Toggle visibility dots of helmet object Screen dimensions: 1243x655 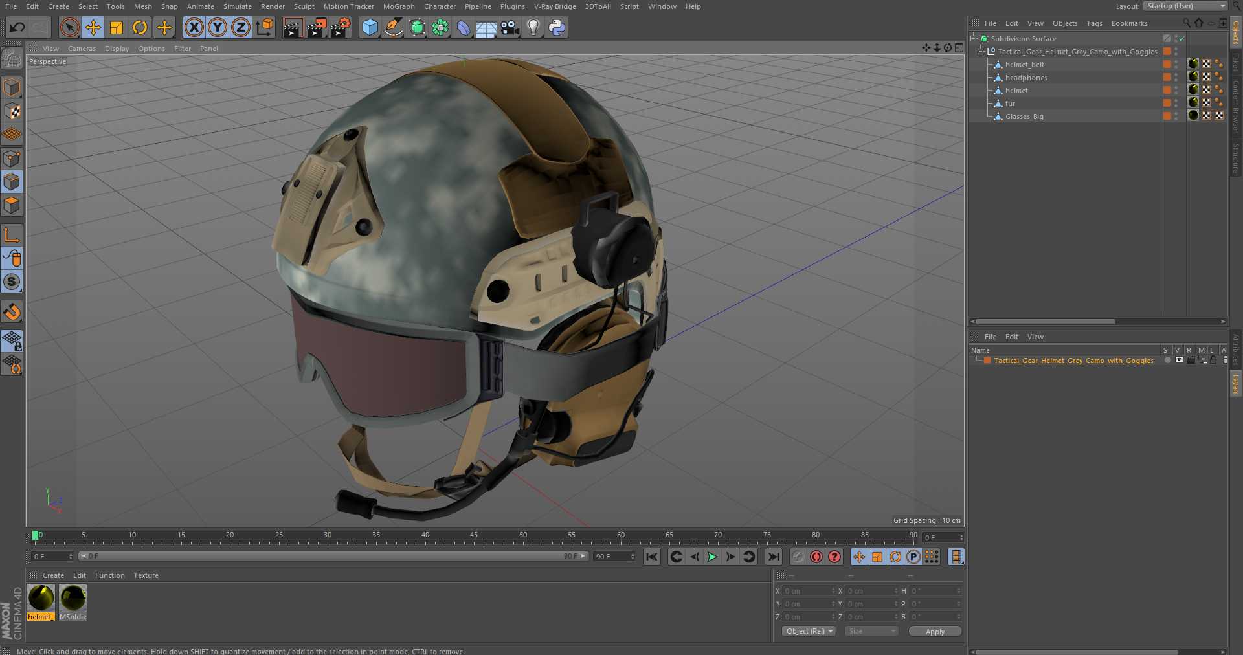tap(1176, 91)
